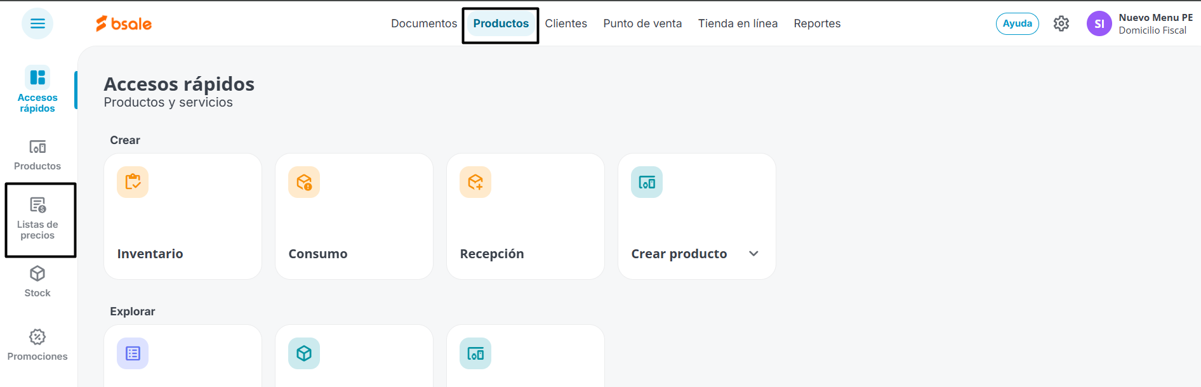This screenshot has height=387, width=1201.
Task: Expand the Crear producto chevron
Action: click(x=753, y=254)
